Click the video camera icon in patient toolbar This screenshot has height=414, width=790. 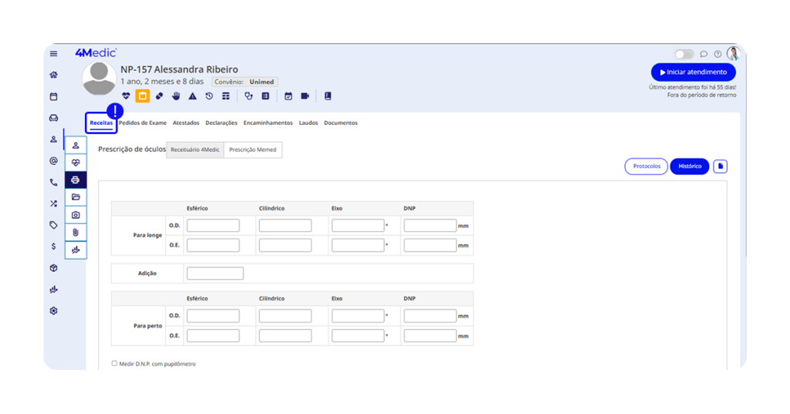coord(305,96)
